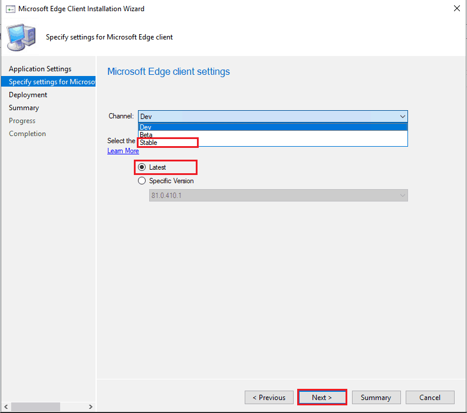This screenshot has height=413, width=467.
Task: Select the Specific Version radio button
Action: click(x=142, y=181)
